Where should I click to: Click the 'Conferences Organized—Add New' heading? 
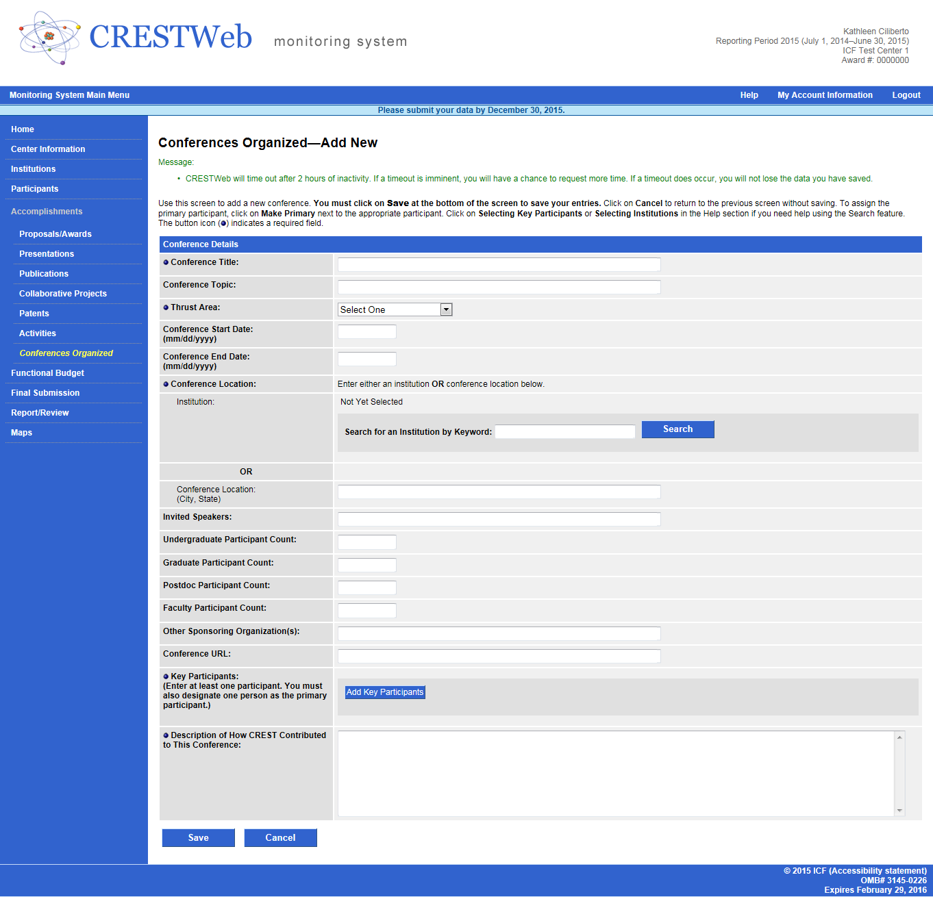(268, 142)
